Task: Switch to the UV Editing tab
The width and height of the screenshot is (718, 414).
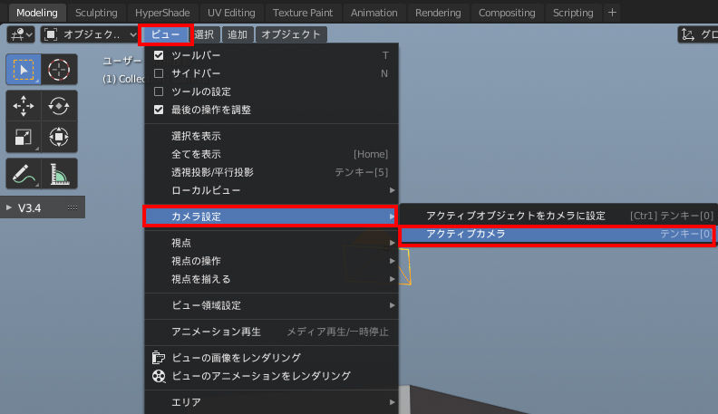Action: (231, 13)
